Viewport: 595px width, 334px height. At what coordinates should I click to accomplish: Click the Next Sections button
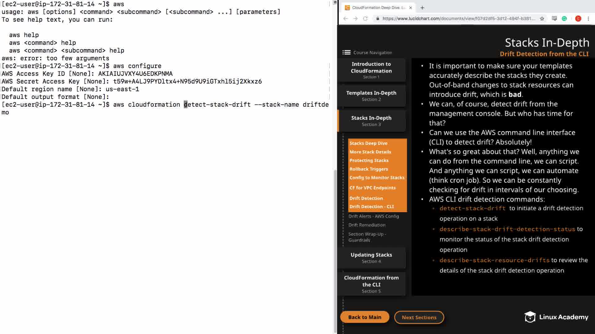pyautogui.click(x=419, y=317)
